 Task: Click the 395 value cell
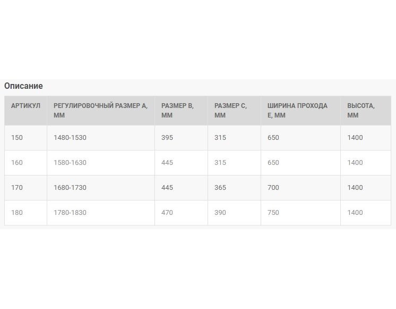[x=182, y=138]
